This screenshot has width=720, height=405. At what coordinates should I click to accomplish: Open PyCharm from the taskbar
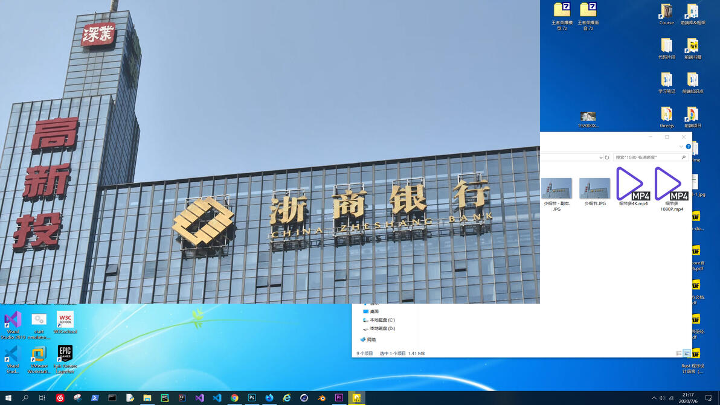point(164,398)
